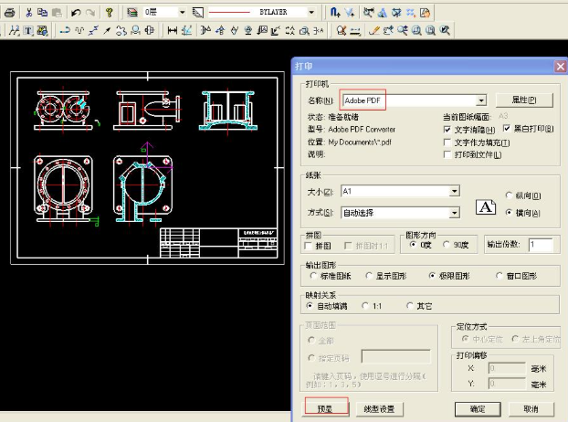This screenshot has width=568, height=422.
Task: Uncheck the 黑白打印 checkbox
Action: (506, 130)
